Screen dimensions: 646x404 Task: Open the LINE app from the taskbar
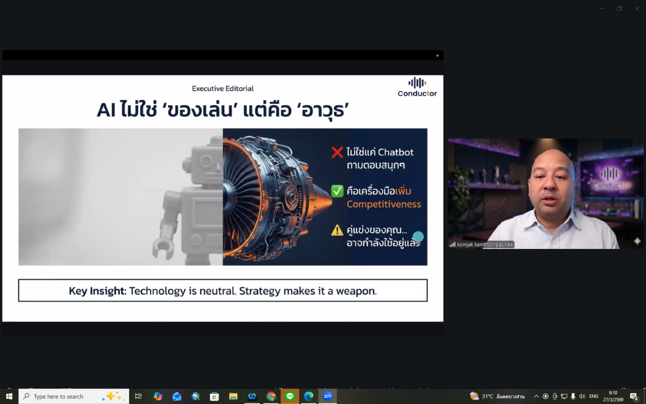[290, 396]
